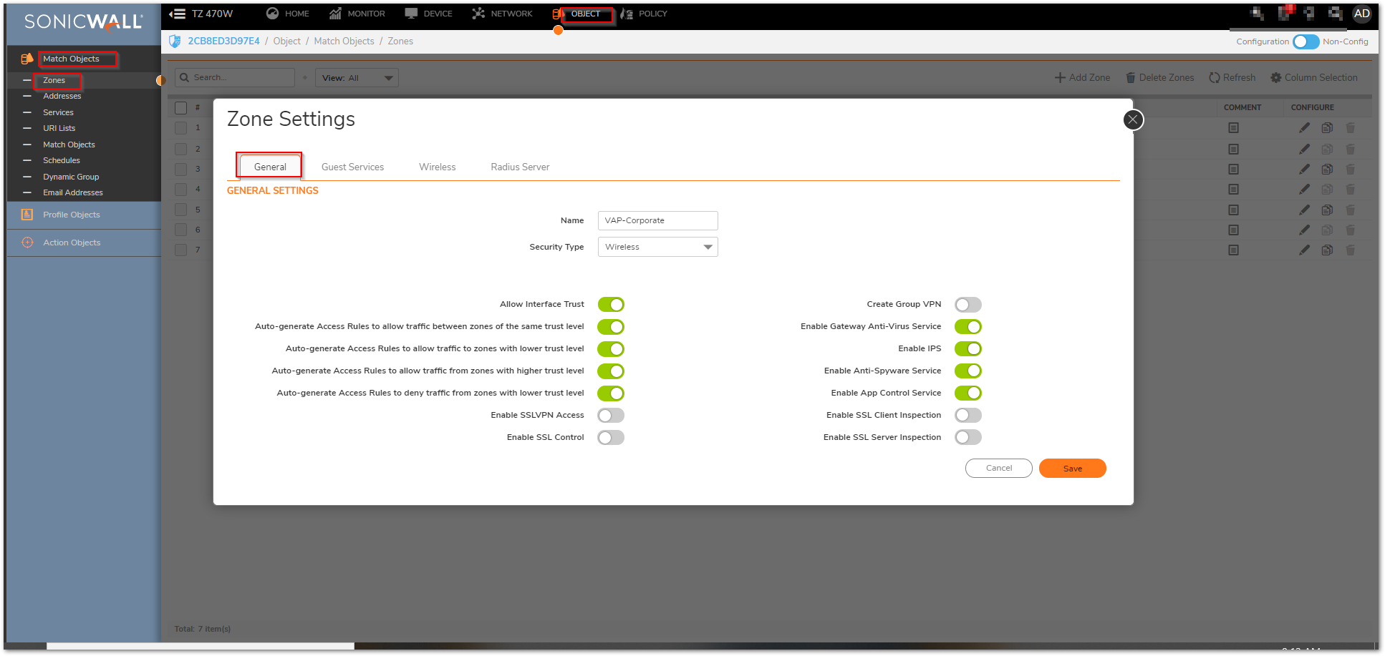Click the pencil edit icon in row 1
This screenshot has height=656, width=1385.
[x=1304, y=128]
